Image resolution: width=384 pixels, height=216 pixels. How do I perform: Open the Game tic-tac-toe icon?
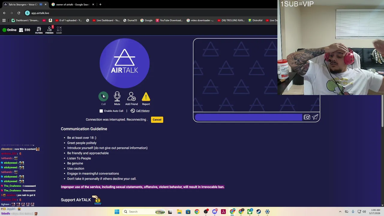coord(59,30)
